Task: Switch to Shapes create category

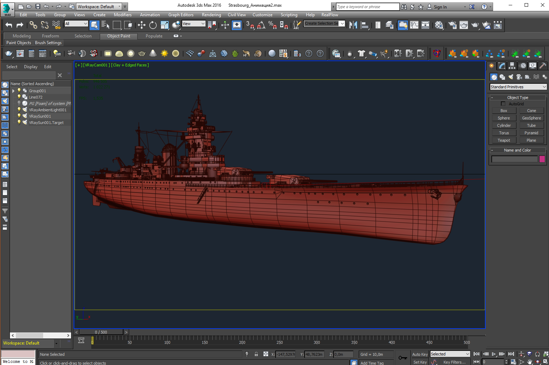Action: coord(502,77)
